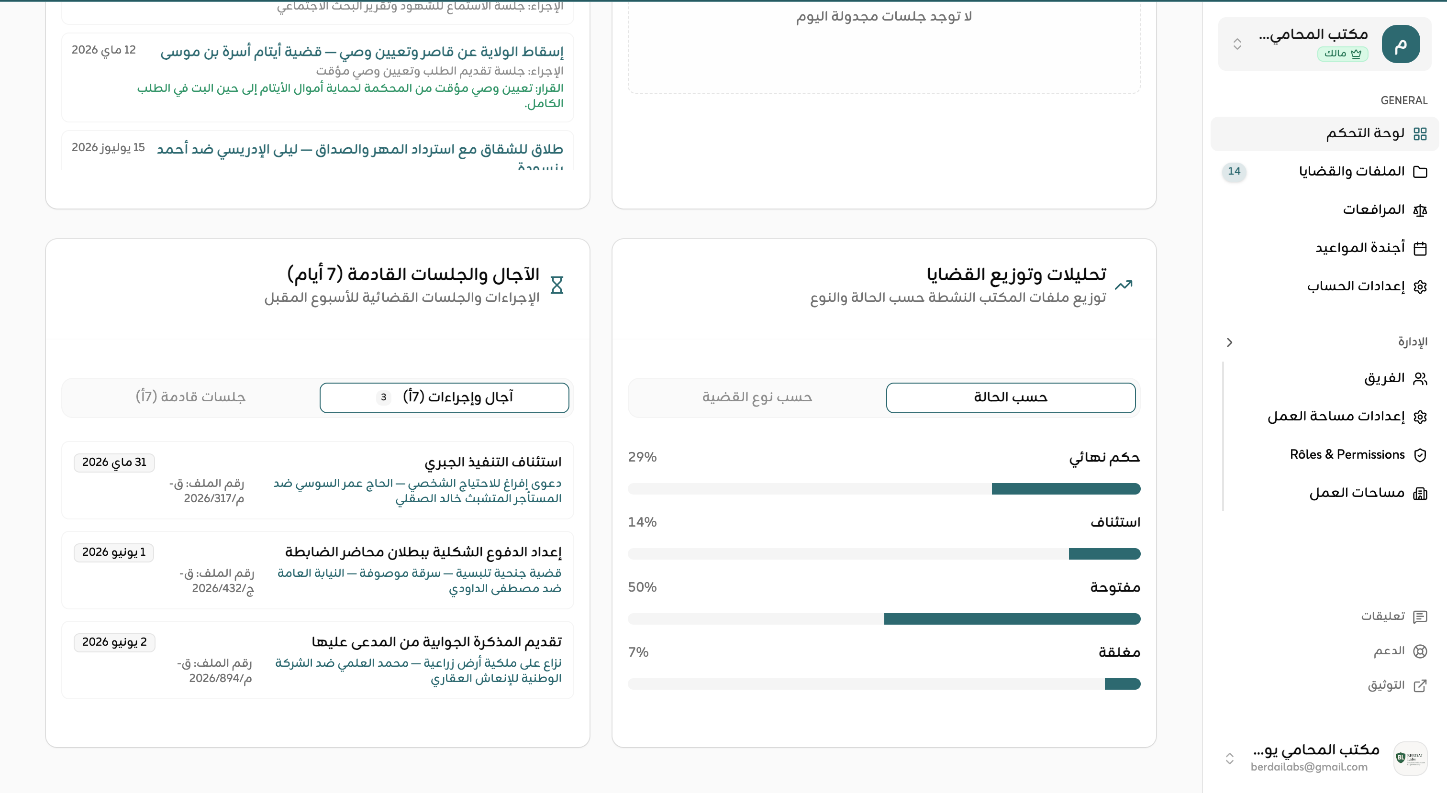The height and width of the screenshot is (793, 1447).
Task: Select the جلسات قادمة (7أ) tab
Action: pyautogui.click(x=190, y=397)
